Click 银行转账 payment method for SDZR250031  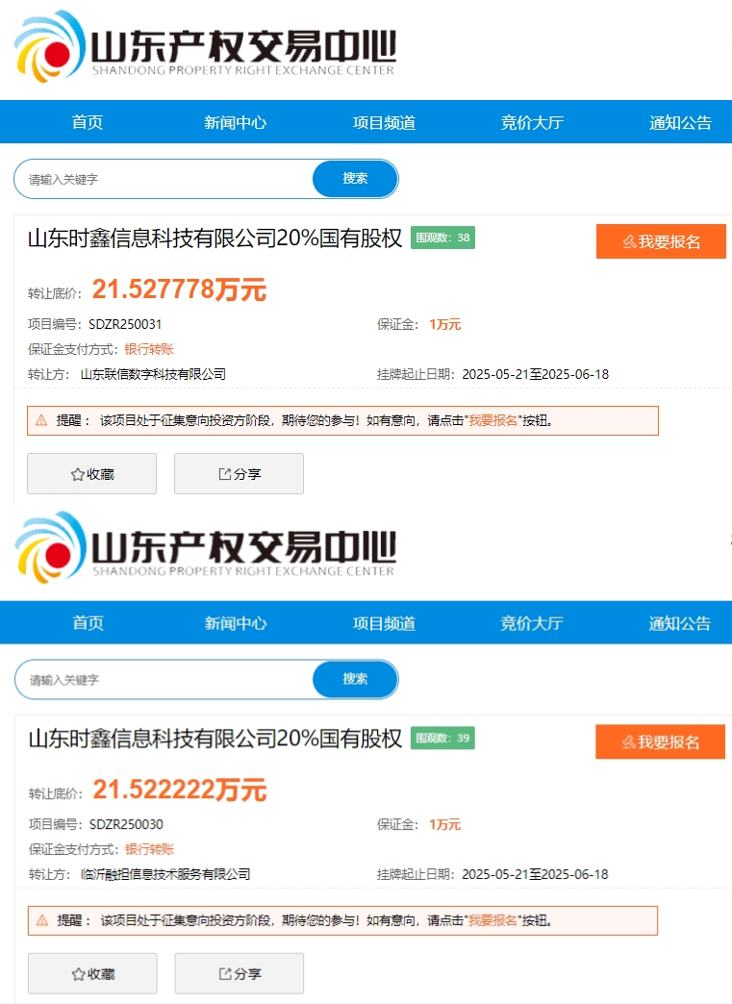pos(149,350)
